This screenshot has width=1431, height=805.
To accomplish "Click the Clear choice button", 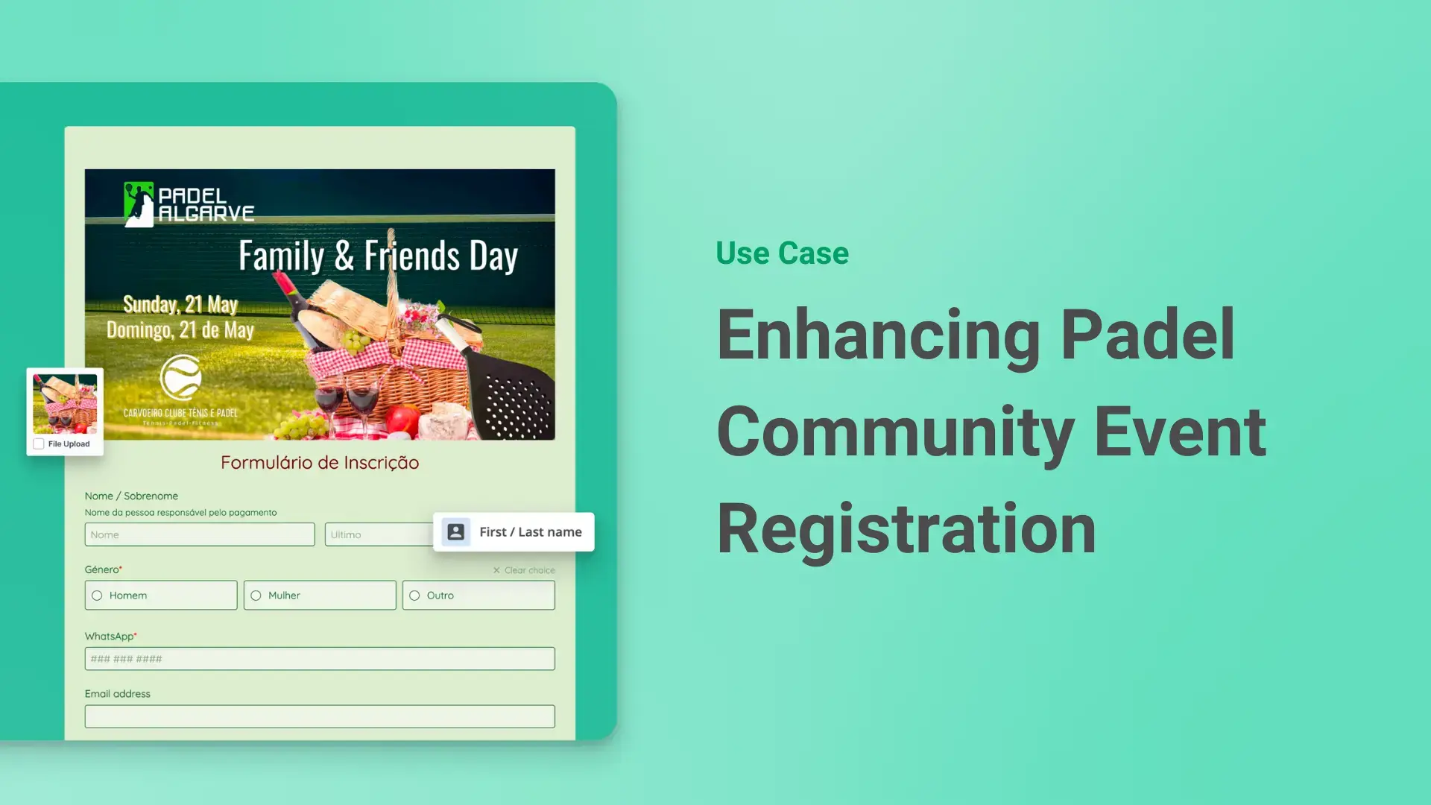I will pyautogui.click(x=524, y=569).
